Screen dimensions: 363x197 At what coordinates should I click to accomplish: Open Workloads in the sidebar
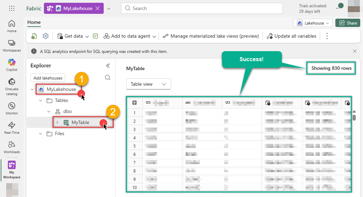pos(11,148)
